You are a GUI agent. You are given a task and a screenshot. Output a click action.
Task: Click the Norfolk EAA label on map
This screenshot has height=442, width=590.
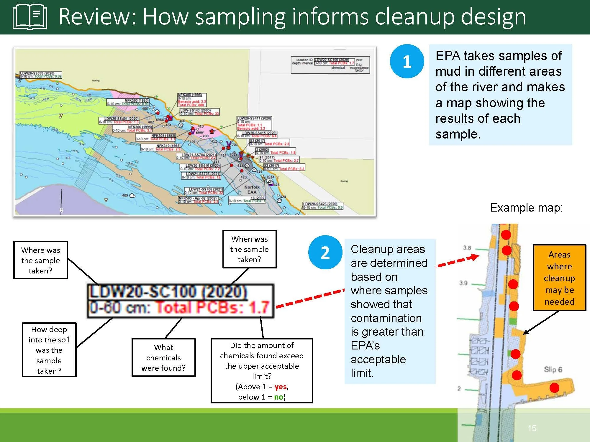(x=252, y=189)
